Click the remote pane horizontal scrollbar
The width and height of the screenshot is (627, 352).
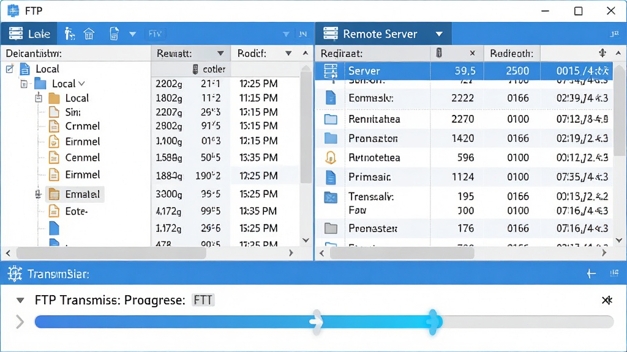(x=402, y=253)
